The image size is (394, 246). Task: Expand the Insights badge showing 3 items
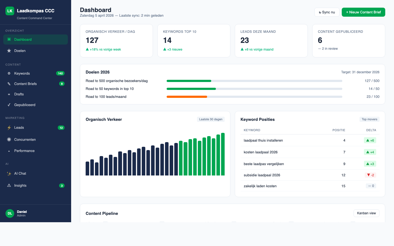coord(62,185)
